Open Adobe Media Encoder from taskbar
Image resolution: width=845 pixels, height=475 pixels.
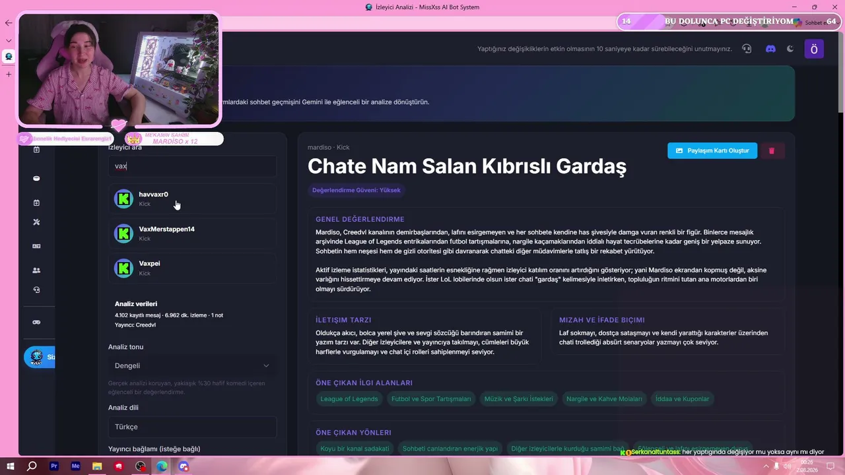click(x=75, y=466)
